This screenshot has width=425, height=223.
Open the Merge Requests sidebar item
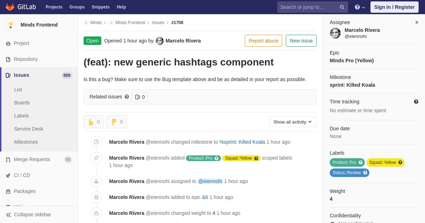(32, 159)
